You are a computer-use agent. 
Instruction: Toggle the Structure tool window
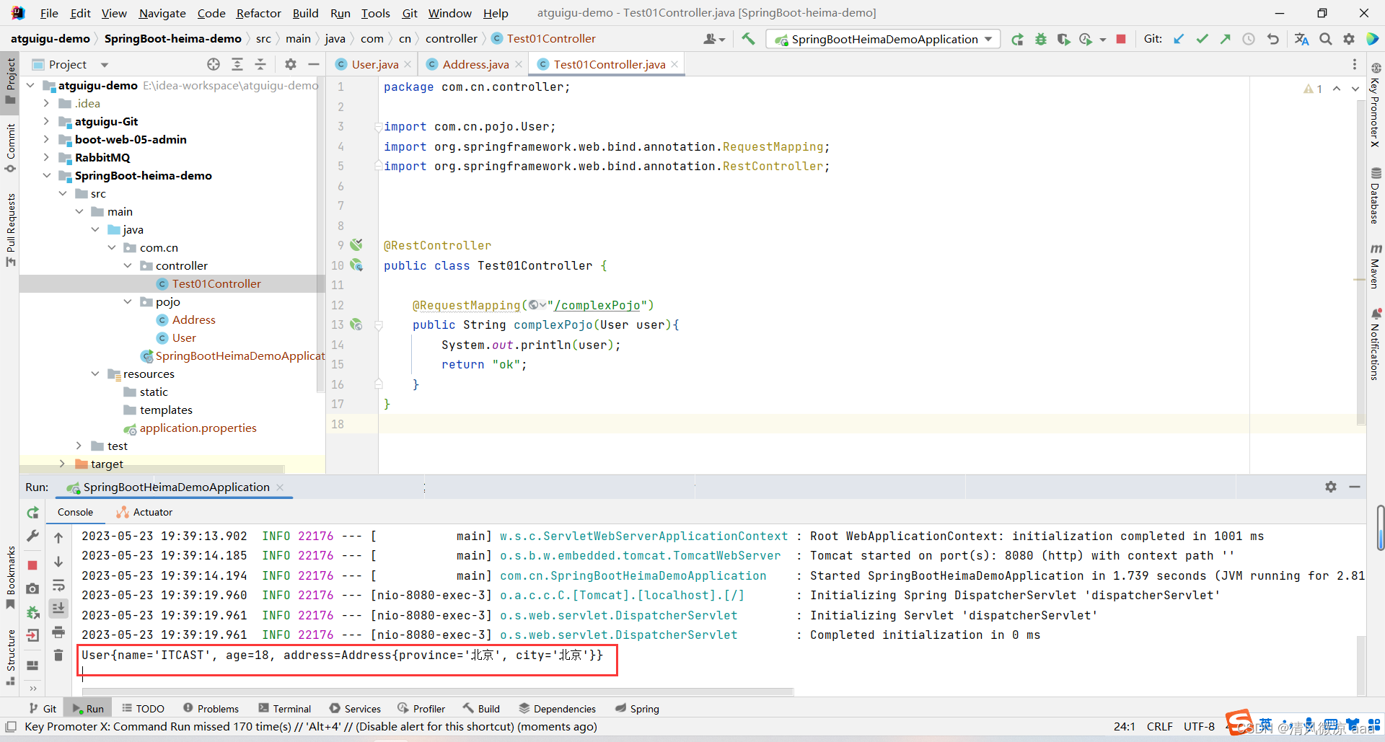click(x=10, y=657)
